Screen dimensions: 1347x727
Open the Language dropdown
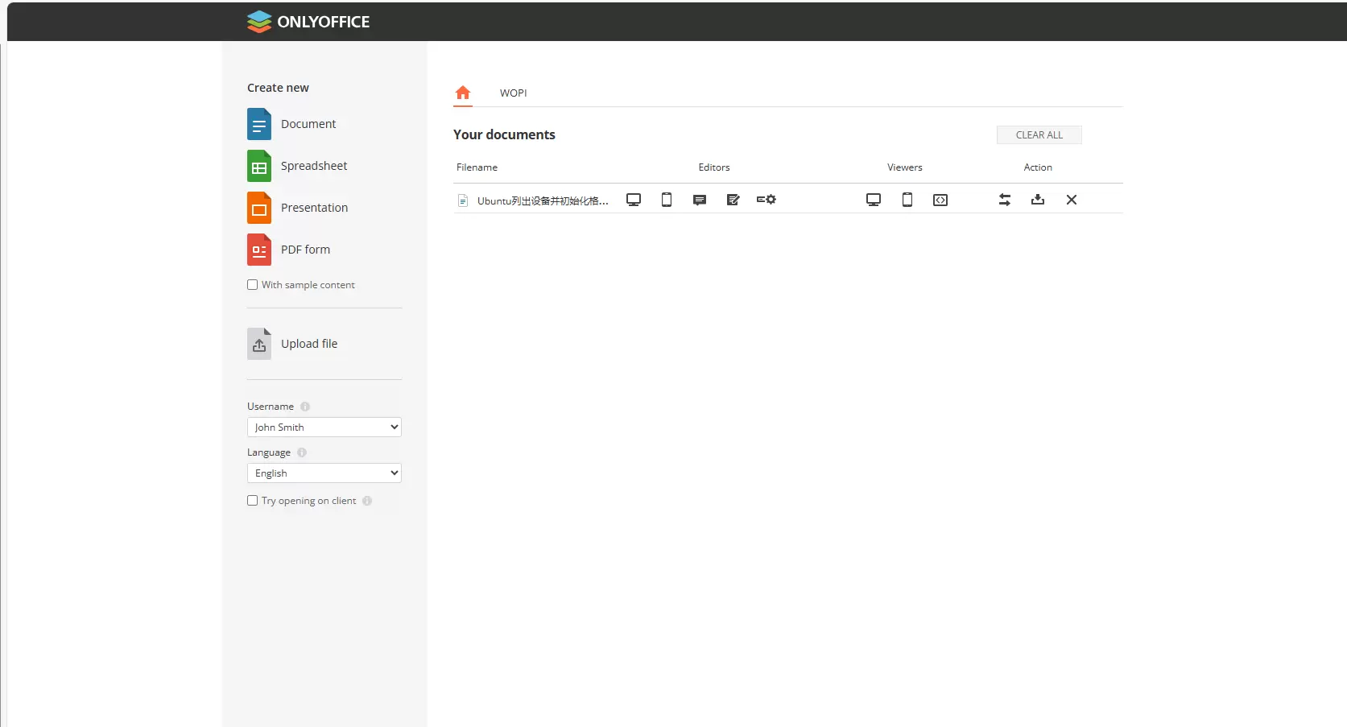point(324,473)
